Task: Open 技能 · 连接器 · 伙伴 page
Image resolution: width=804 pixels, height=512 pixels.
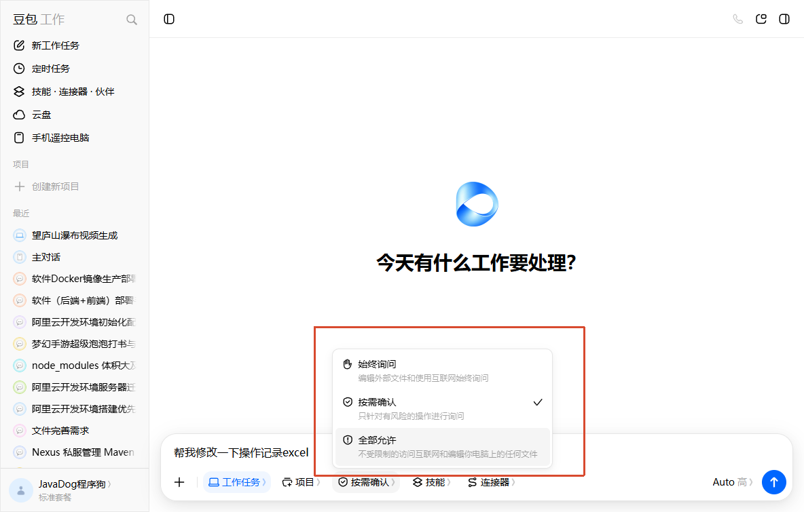Action: pos(74,92)
